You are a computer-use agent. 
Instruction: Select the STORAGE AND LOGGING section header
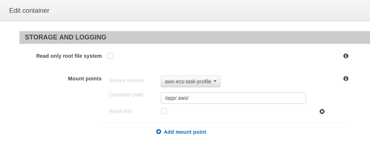(195, 37)
